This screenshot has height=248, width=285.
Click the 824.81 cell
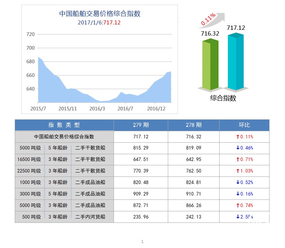point(194,182)
